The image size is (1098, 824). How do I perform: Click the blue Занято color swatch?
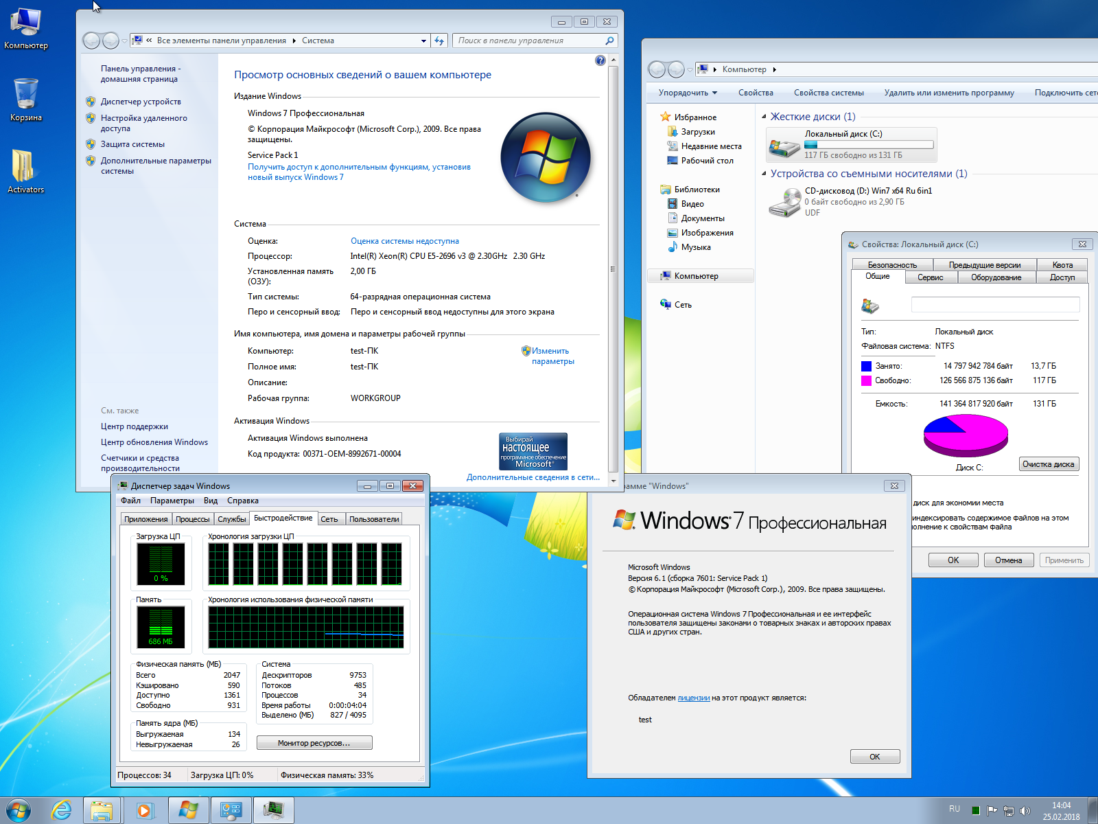click(867, 366)
